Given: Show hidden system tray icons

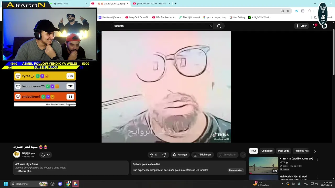Looking at the screenshot, I should [x=282, y=184].
